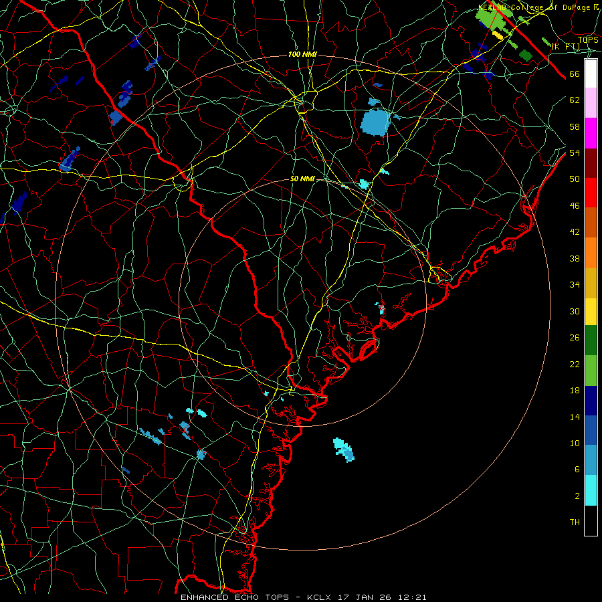
Task: Click the "ENHANCED ECHO TOPS" caption text
Action: pos(235,597)
